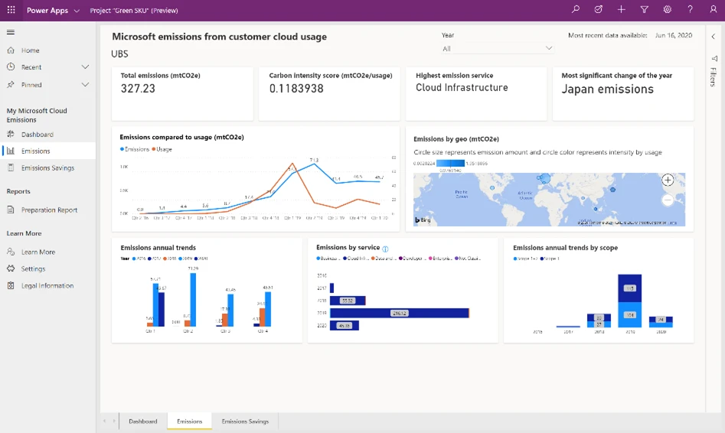Click the Jun 16, 2020 date text
Image resolution: width=725 pixels, height=433 pixels.
coord(673,35)
